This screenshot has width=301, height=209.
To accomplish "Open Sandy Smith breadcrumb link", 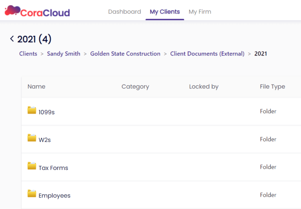I will 63,54.
